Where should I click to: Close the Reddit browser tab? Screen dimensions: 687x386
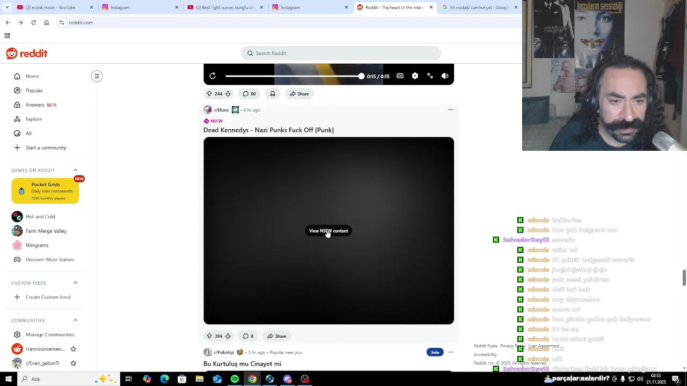431,8
